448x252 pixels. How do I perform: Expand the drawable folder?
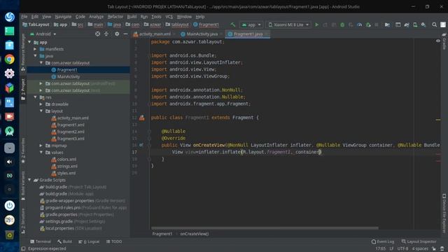41,104
